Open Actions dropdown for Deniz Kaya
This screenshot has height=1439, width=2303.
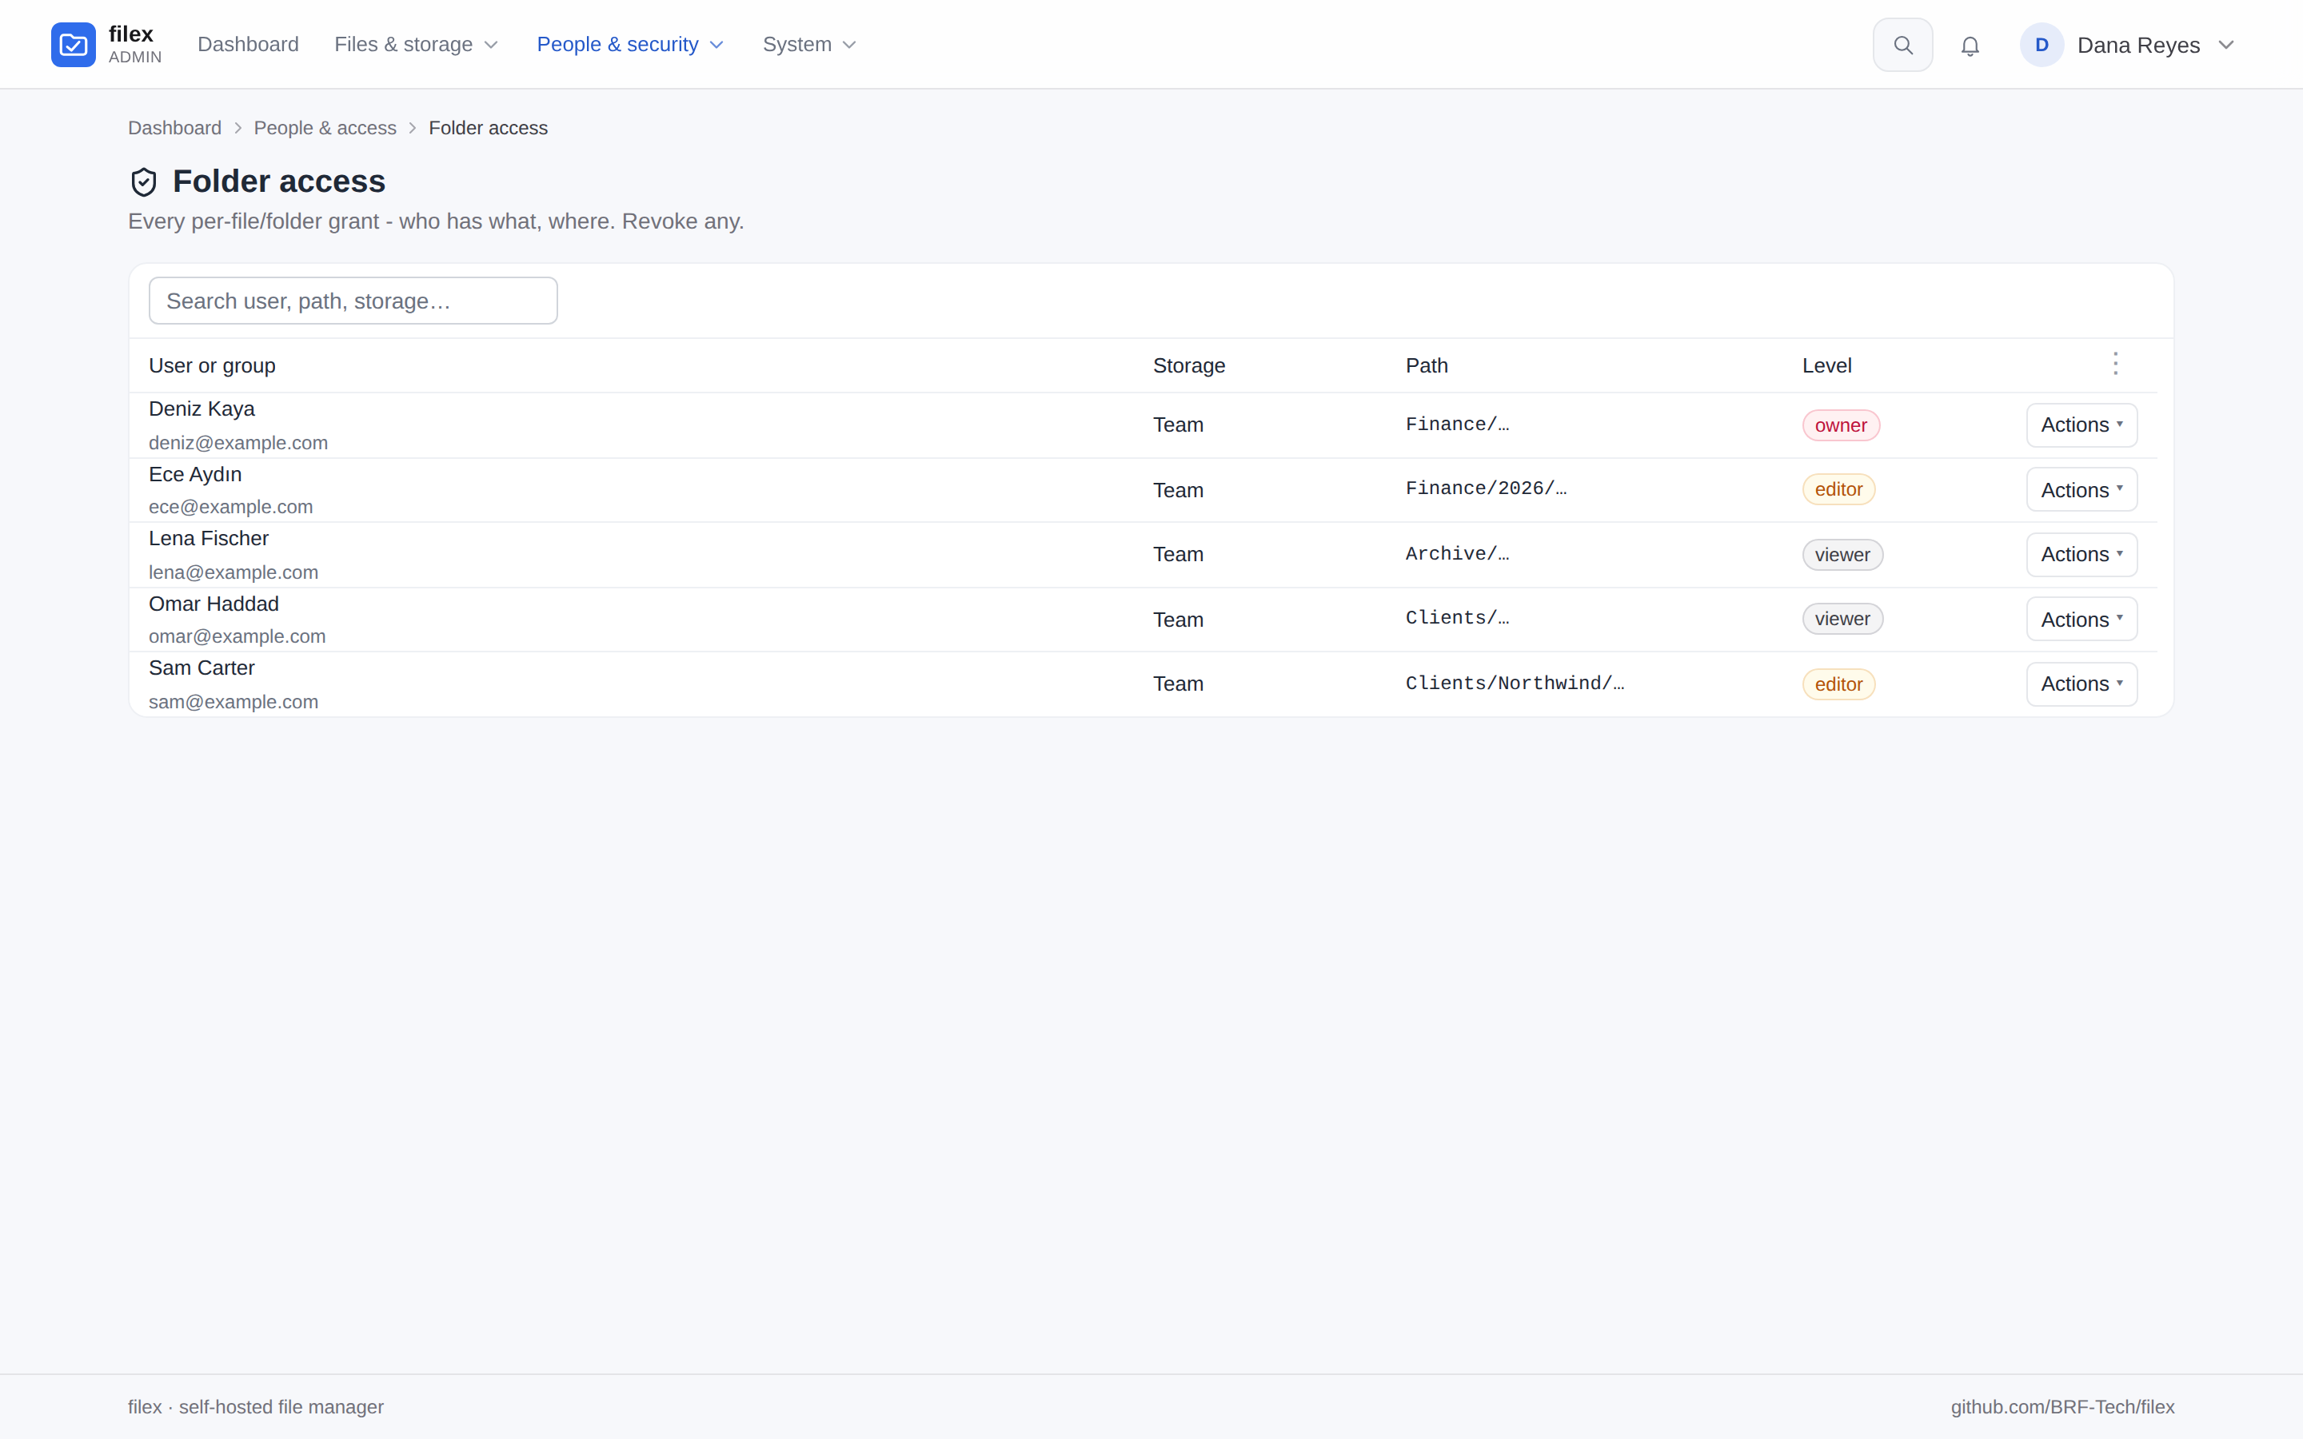[2081, 425]
